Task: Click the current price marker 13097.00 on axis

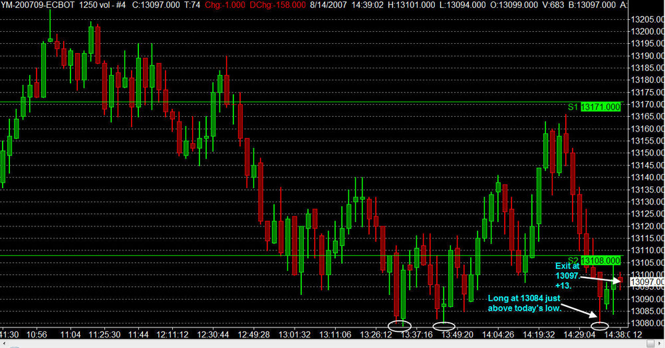Action: click(x=647, y=282)
